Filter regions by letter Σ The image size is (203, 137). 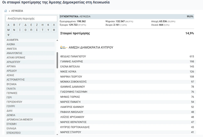tap(37, 30)
